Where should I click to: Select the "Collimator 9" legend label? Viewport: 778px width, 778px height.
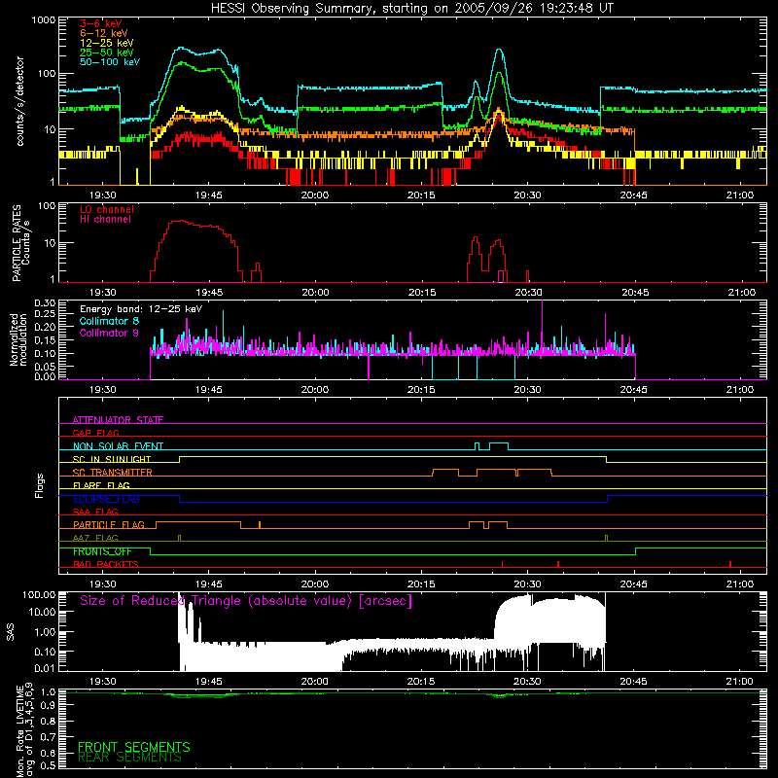[109, 333]
